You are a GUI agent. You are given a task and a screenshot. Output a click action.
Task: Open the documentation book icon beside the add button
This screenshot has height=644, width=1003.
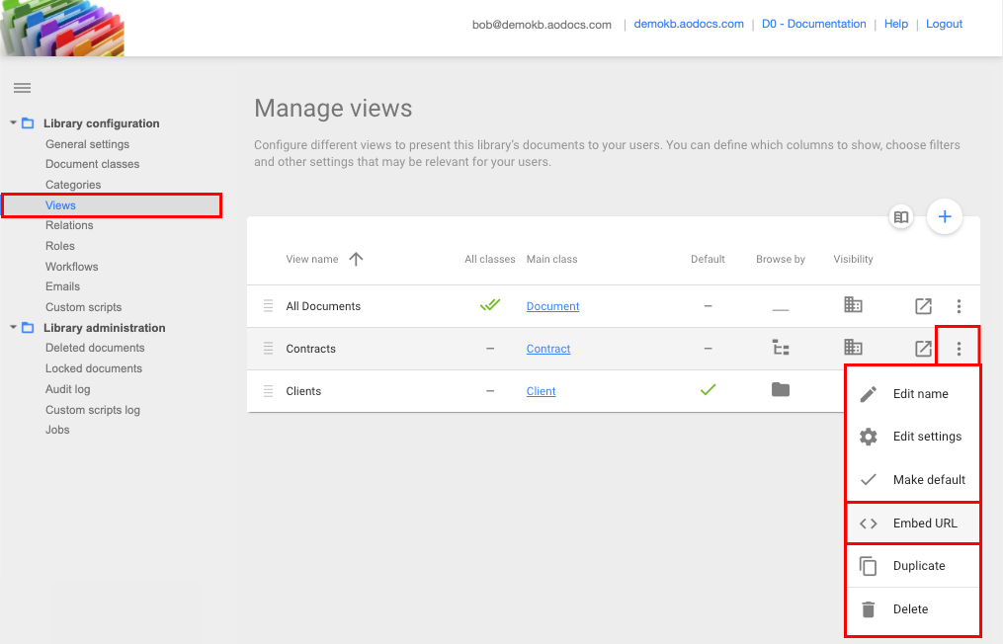pos(900,216)
